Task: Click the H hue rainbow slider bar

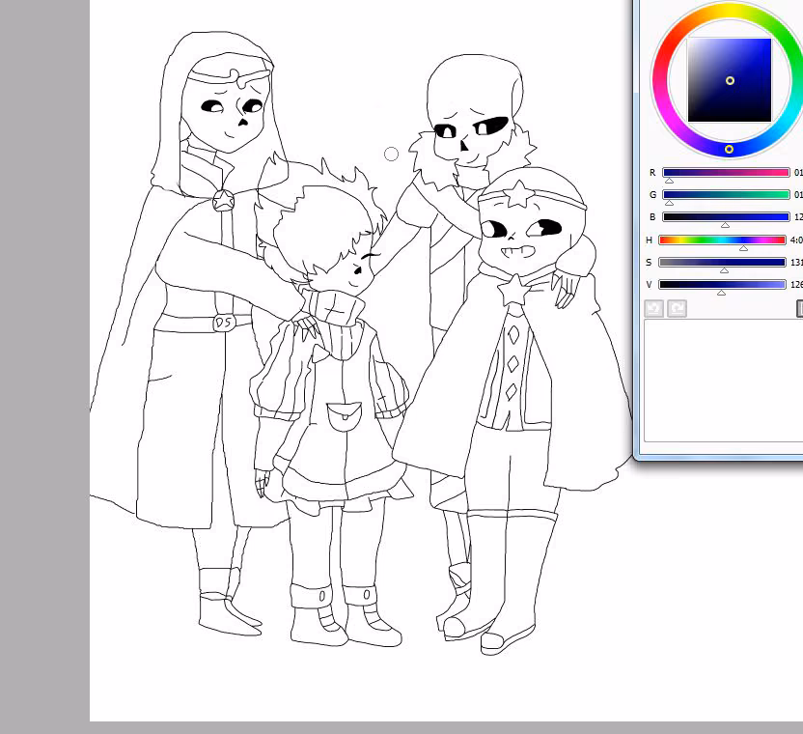Action: pyautogui.click(x=722, y=240)
